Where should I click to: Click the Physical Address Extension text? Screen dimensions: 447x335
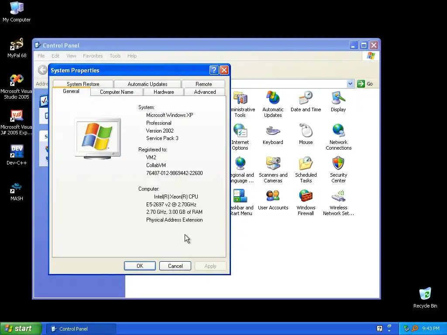(x=175, y=220)
